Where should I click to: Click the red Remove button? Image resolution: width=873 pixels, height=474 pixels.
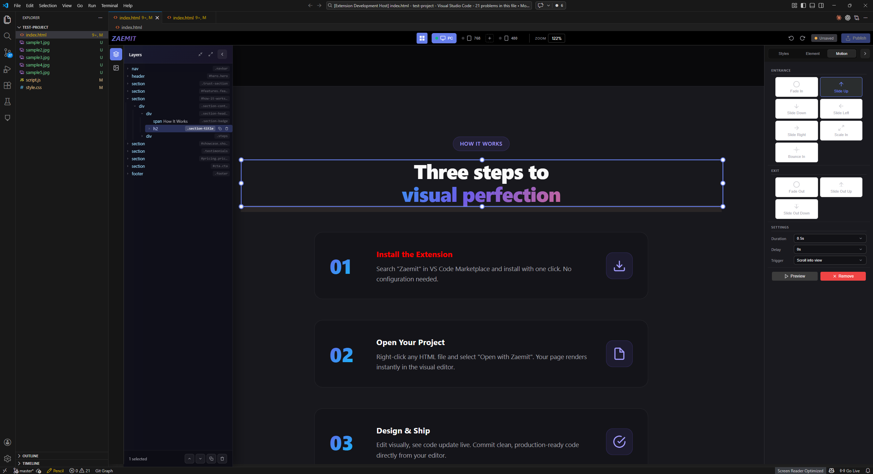[x=843, y=276]
